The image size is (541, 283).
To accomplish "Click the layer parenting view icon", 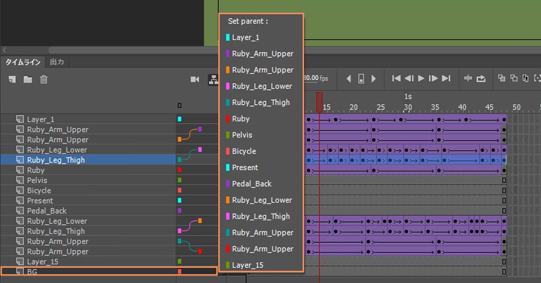I will (213, 79).
